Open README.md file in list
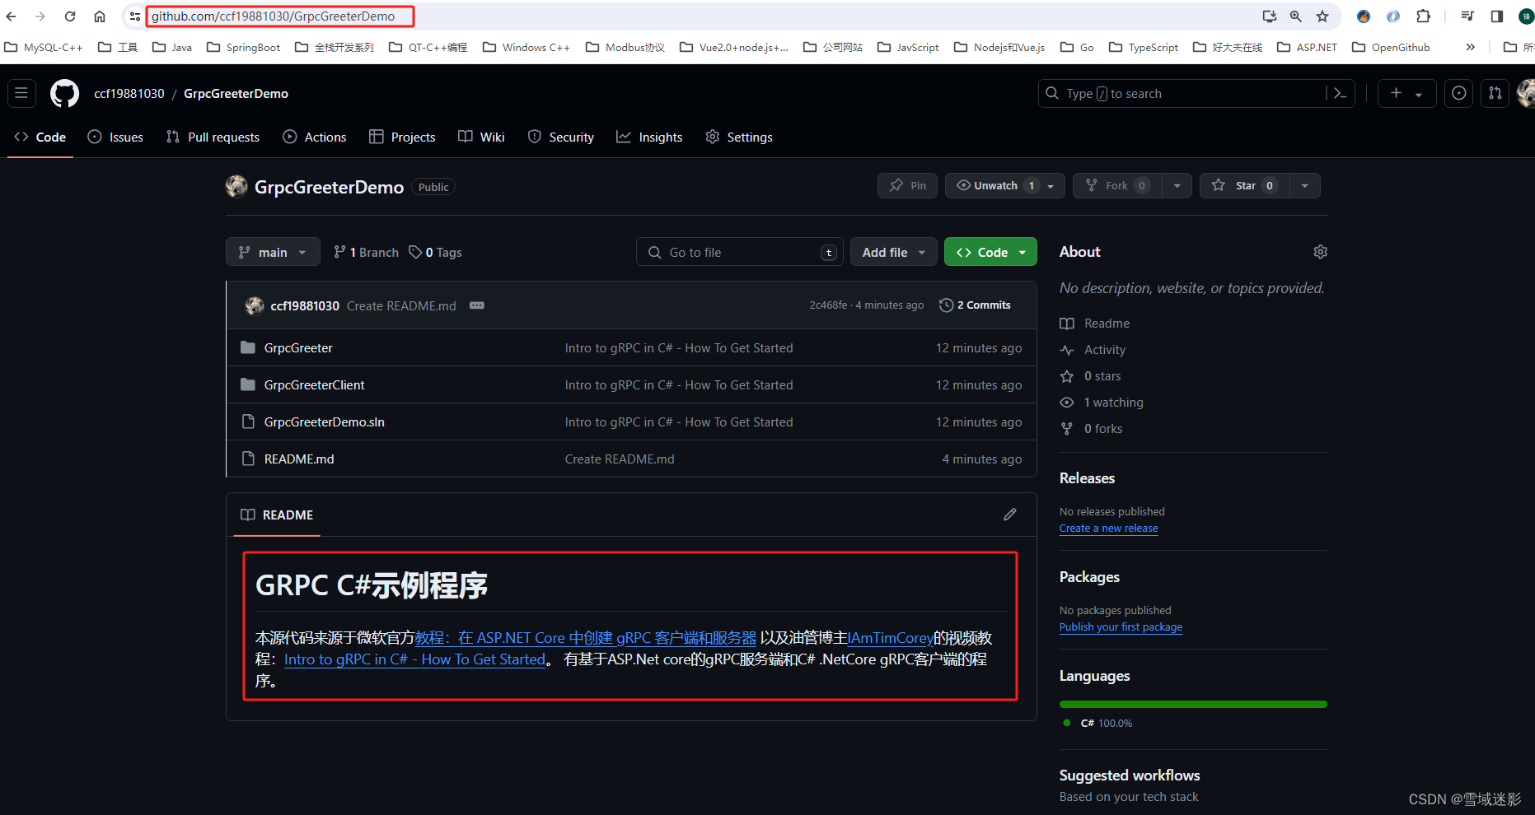 pyautogui.click(x=299, y=459)
